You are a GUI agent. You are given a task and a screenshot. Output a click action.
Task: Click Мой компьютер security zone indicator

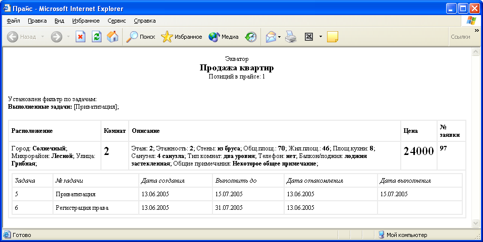point(403,235)
